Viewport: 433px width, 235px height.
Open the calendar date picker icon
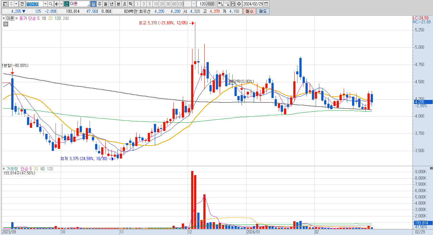tap(266, 4)
